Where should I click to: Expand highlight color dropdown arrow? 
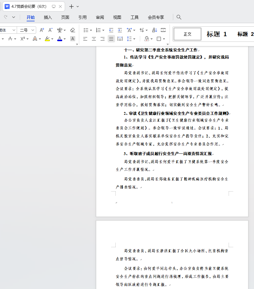(x=52, y=39)
